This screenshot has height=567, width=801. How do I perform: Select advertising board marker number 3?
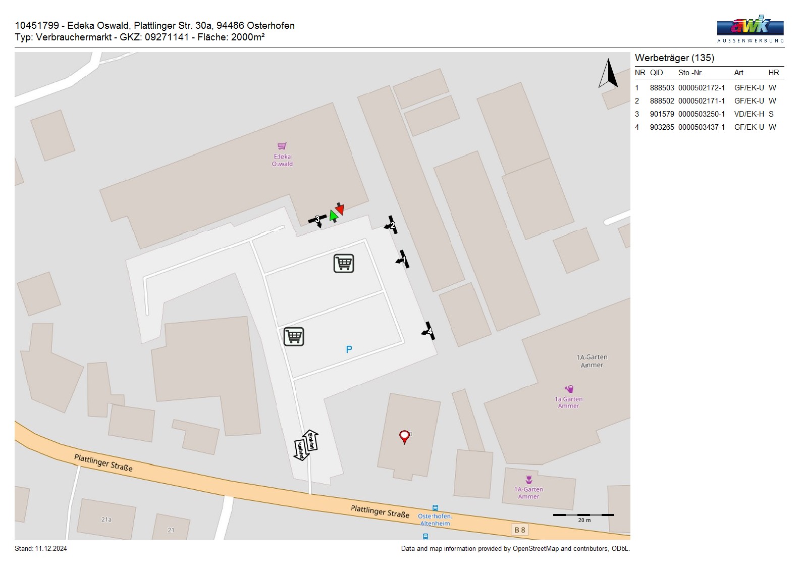[317, 220]
